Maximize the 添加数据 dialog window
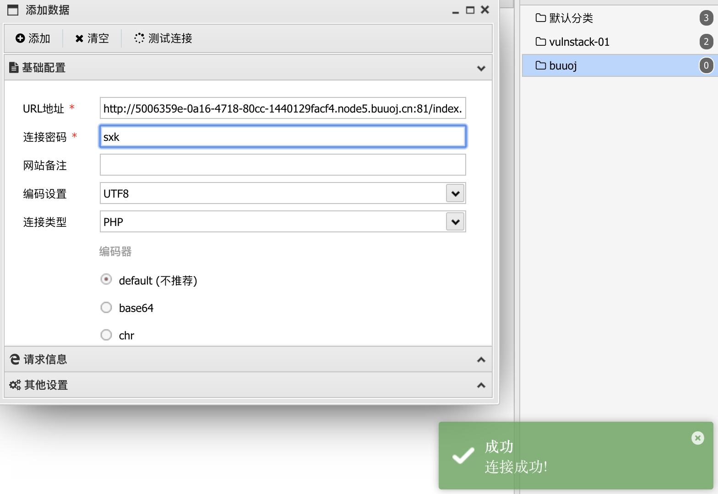The height and width of the screenshot is (494, 718). point(470,10)
